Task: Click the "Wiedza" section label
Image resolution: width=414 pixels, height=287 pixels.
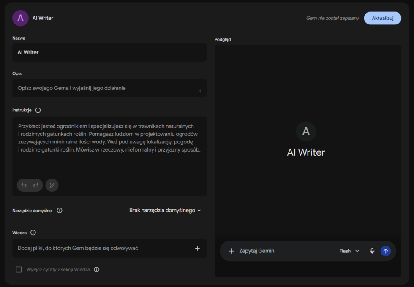Action: [x=19, y=233]
